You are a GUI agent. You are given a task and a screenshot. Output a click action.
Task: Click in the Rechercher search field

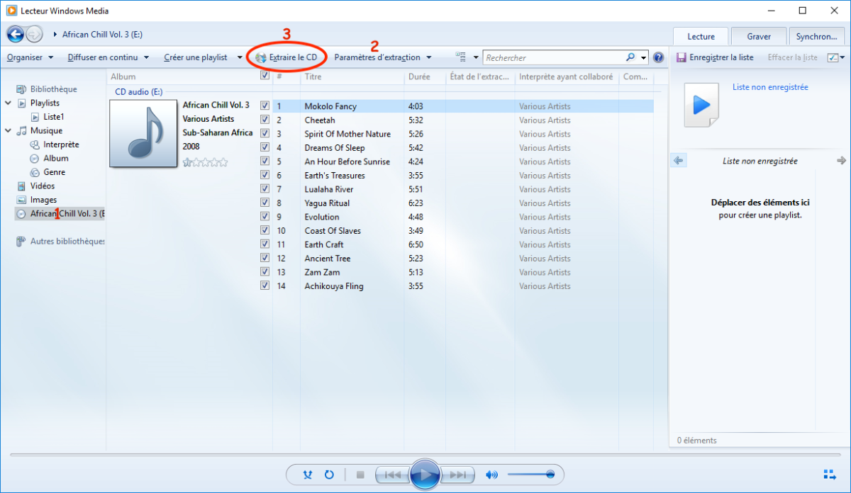pos(553,57)
